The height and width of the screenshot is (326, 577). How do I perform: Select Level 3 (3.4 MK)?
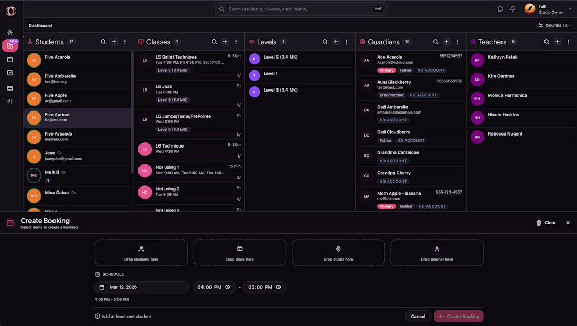(300, 92)
